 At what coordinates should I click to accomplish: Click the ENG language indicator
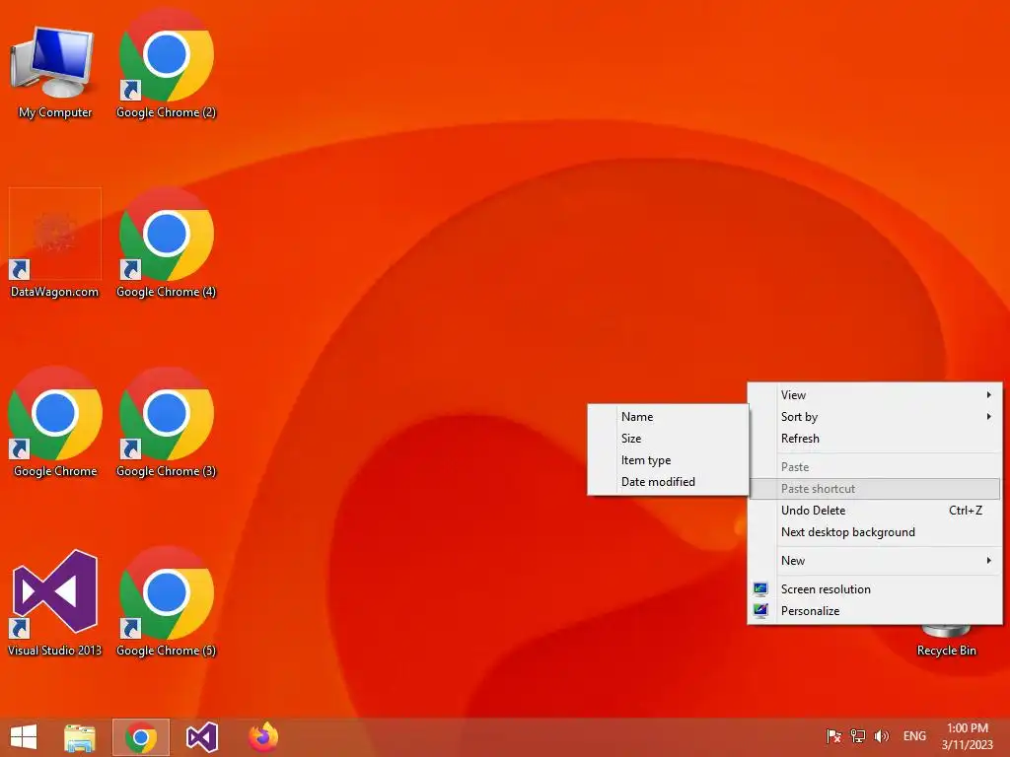[914, 735]
